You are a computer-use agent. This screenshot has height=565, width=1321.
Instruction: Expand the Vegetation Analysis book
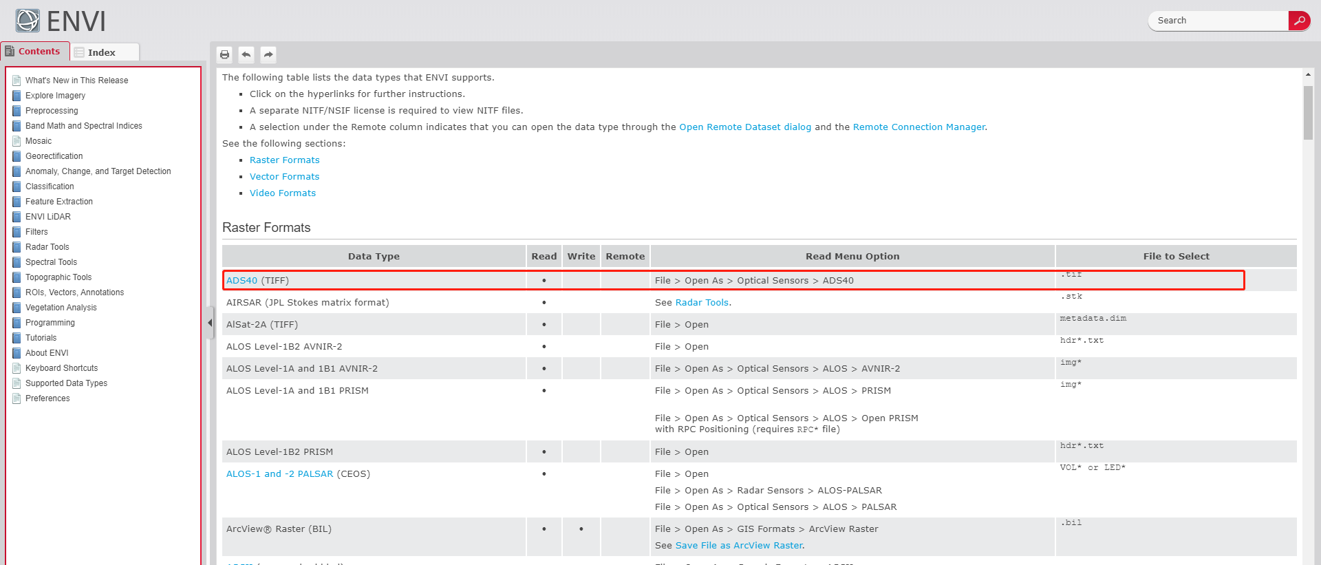point(61,308)
